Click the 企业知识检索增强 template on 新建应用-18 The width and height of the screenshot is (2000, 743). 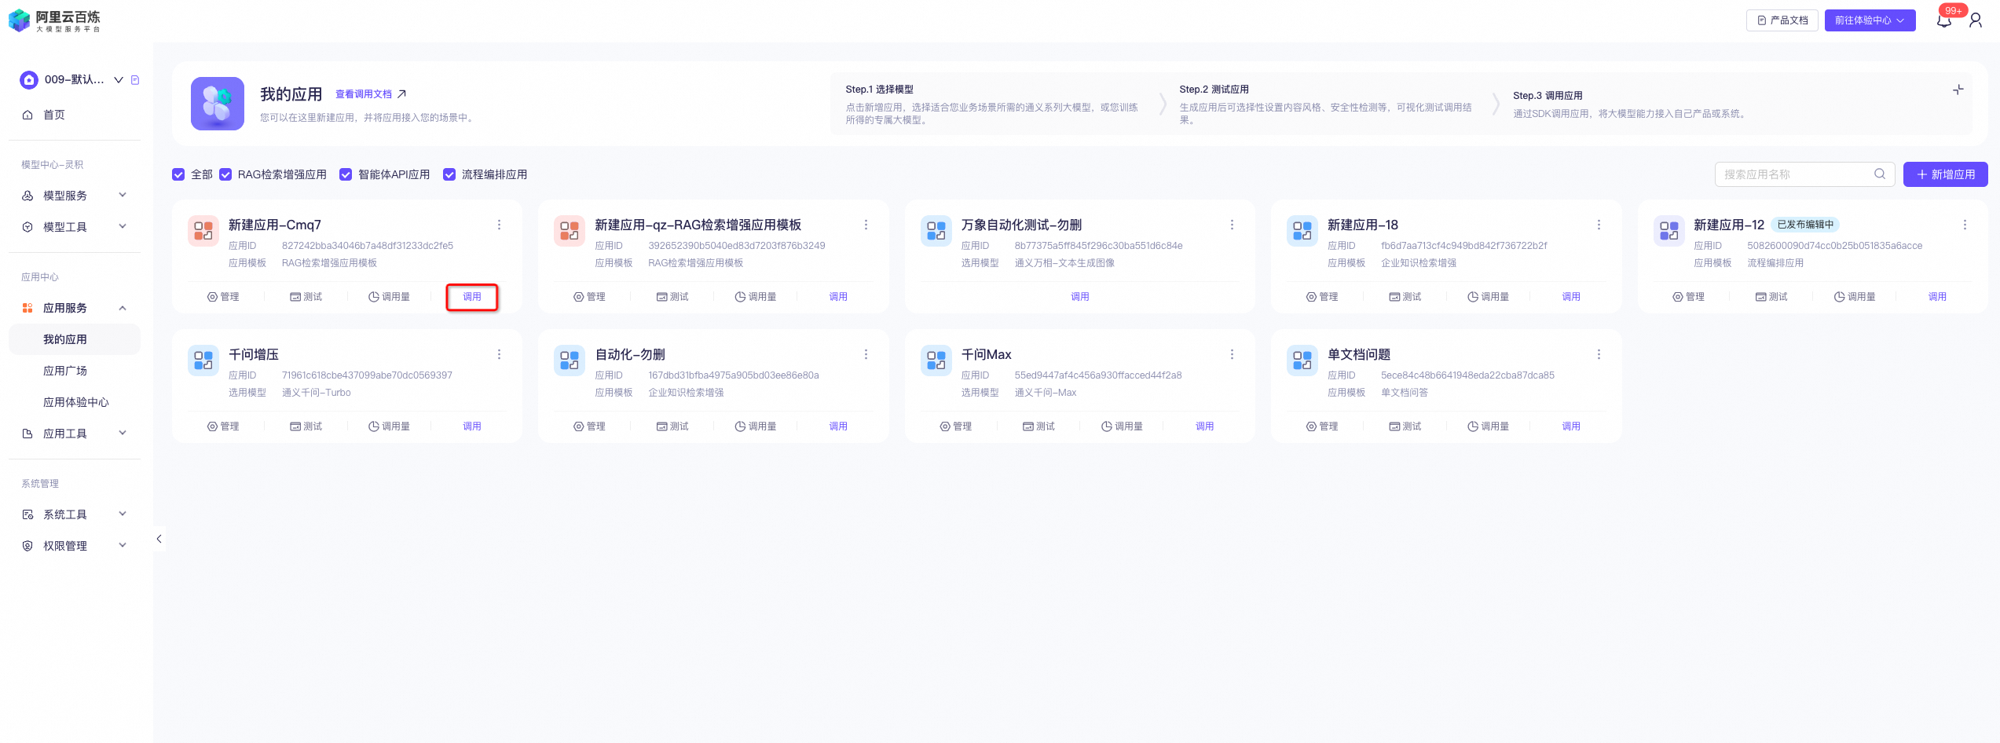(x=1419, y=263)
